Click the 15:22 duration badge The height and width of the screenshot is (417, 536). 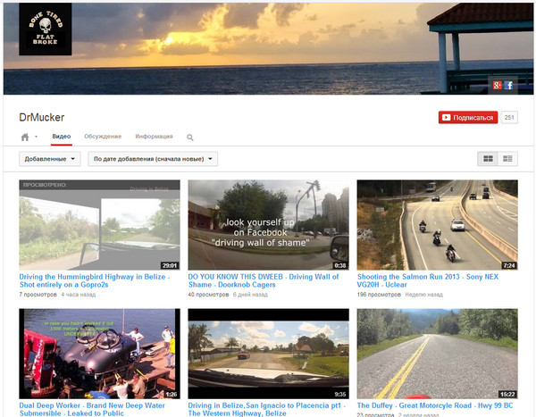click(507, 395)
